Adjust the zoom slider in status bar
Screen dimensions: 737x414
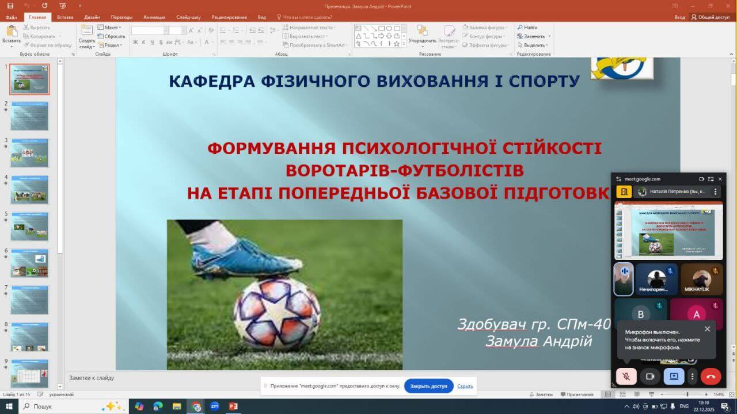[687, 394]
